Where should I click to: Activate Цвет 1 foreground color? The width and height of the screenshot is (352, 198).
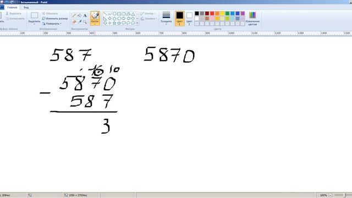180,18
